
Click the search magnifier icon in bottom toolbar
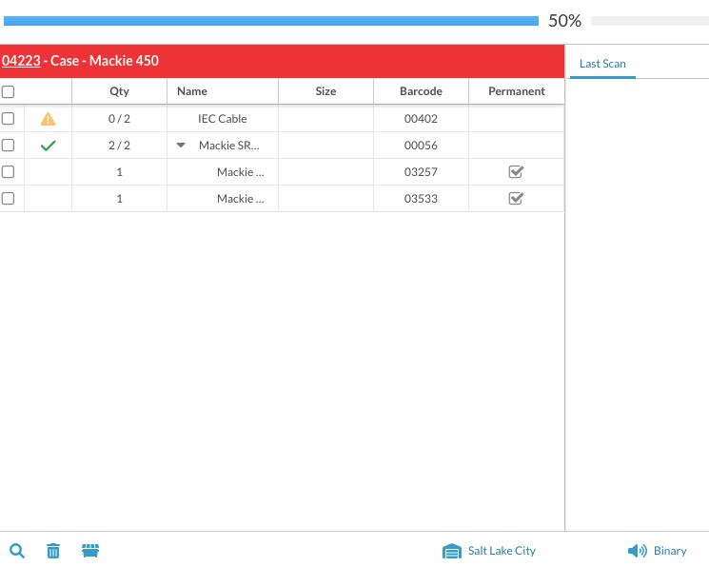(x=17, y=551)
